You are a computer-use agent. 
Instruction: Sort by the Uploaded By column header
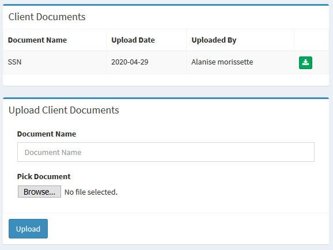point(214,40)
